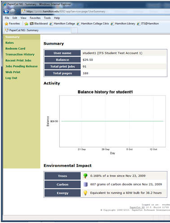The width and height of the screenshot is (170, 223).
Task: Click the energy light bulb icon
Action: [85, 193]
